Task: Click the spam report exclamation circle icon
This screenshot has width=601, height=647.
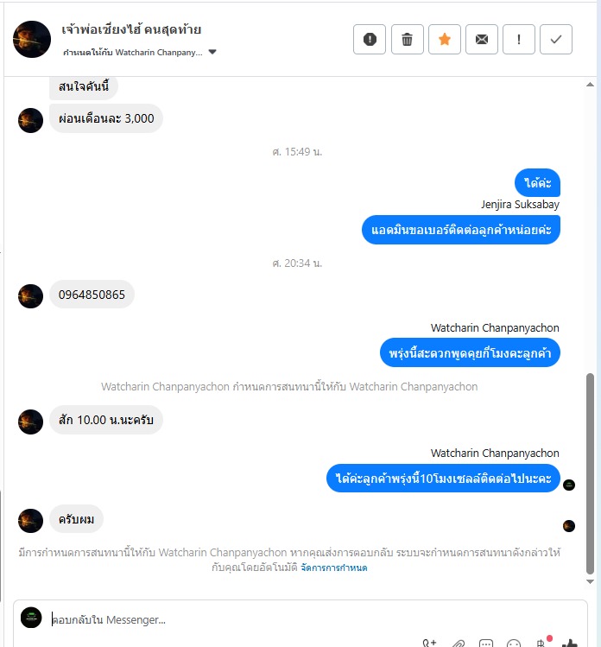Action: [370, 39]
